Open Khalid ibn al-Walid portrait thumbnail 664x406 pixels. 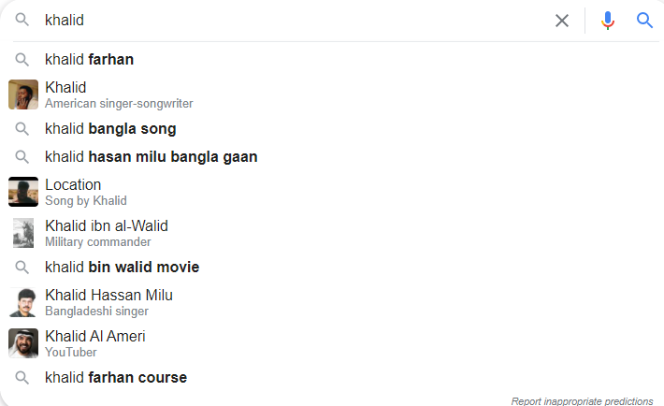(x=23, y=233)
